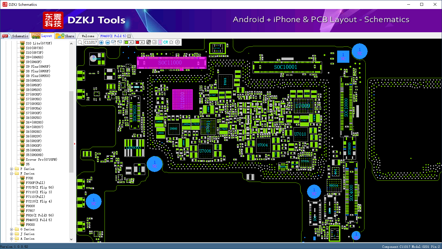This screenshot has width=442, height=249.
Task: Click the PADS icon beside S10 Lite(G770F)
Action: 22,43
